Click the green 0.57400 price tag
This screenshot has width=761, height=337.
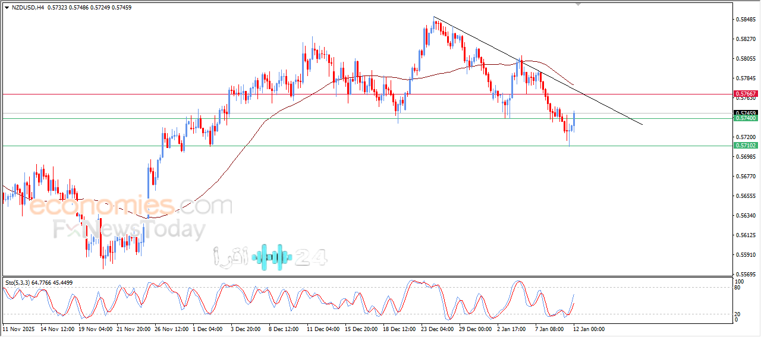pyautogui.click(x=745, y=118)
